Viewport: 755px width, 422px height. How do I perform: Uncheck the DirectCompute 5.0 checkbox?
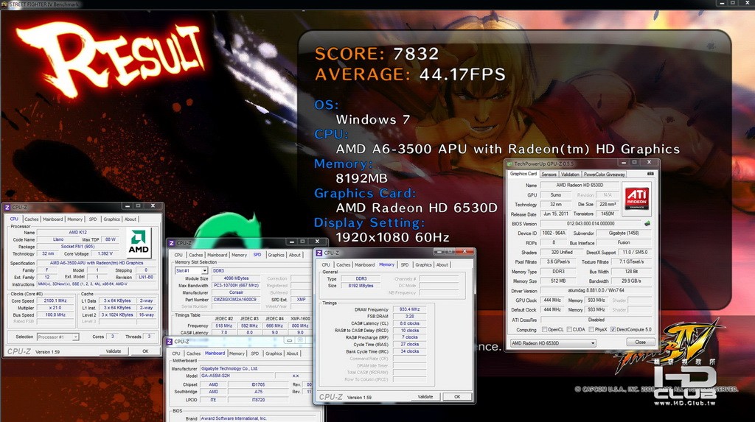click(613, 330)
